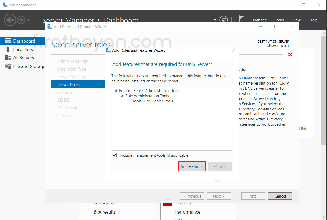This screenshot has width=327, height=220.
Task: Uncheck Include management tools checkbox
Action: [x=114, y=155]
